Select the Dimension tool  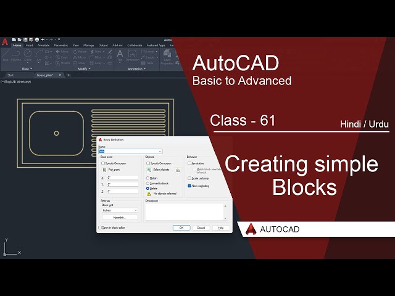click(x=133, y=55)
